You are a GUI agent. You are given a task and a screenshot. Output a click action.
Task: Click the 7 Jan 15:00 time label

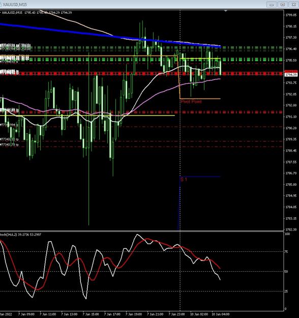click(91, 314)
